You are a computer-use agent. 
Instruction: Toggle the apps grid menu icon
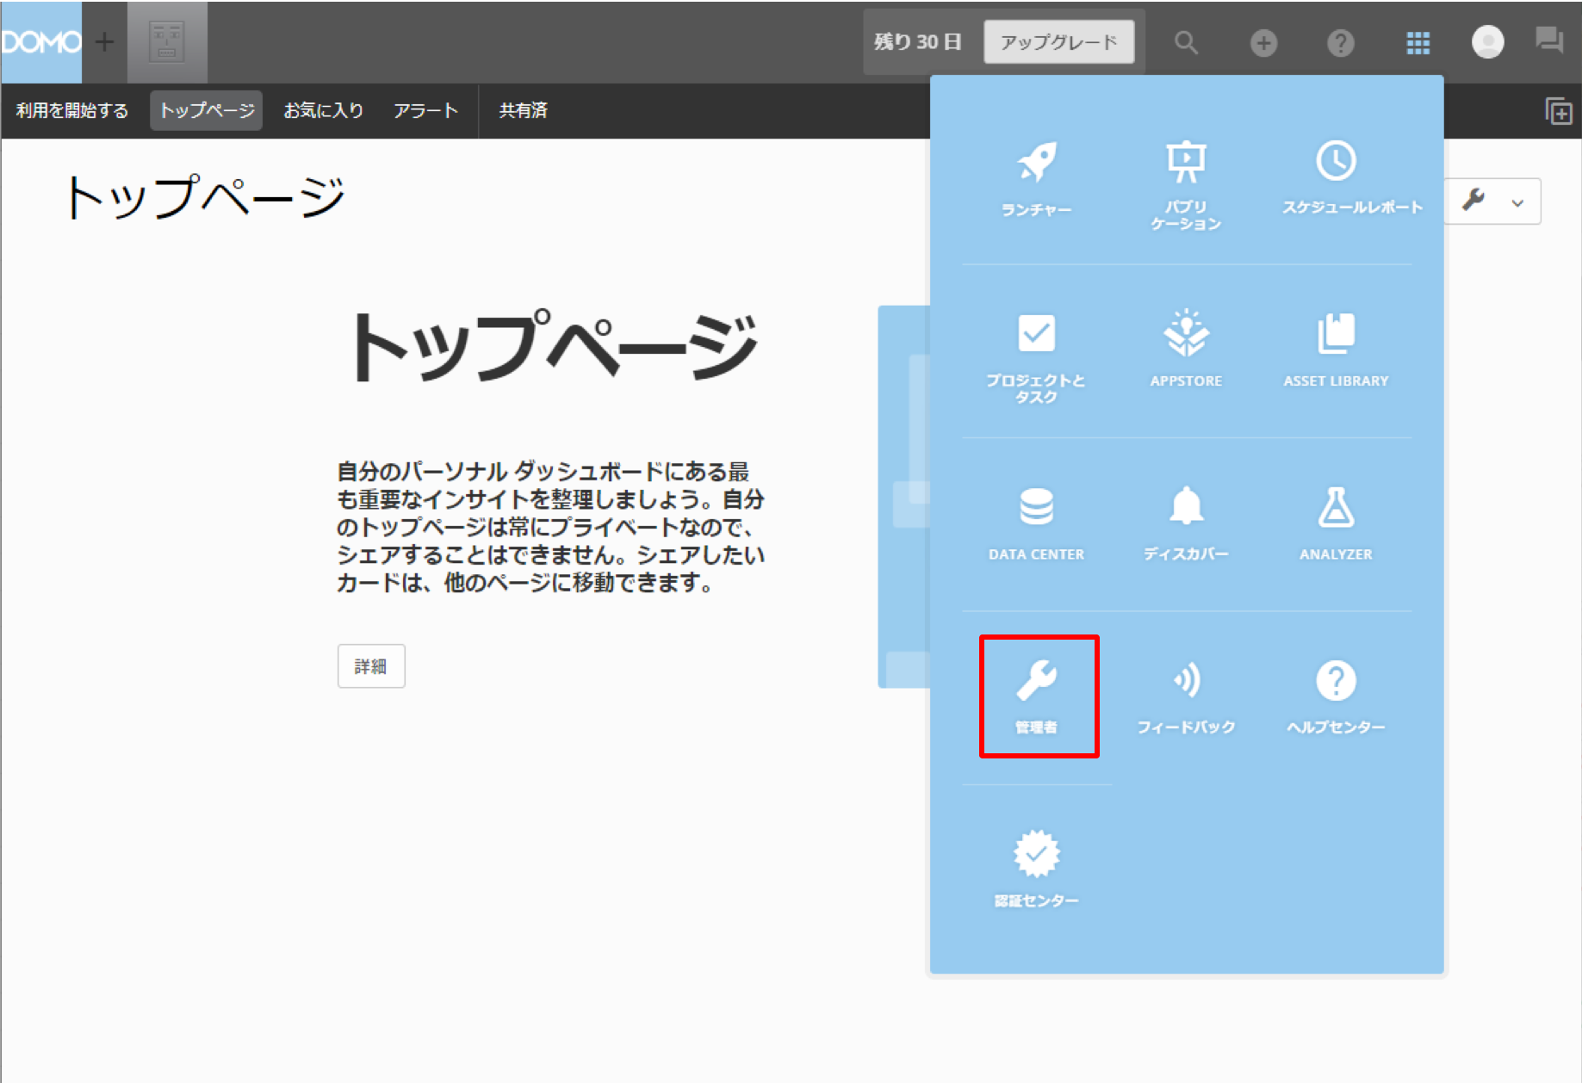pos(1418,42)
